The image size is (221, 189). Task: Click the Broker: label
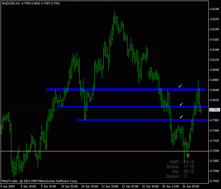173,167
